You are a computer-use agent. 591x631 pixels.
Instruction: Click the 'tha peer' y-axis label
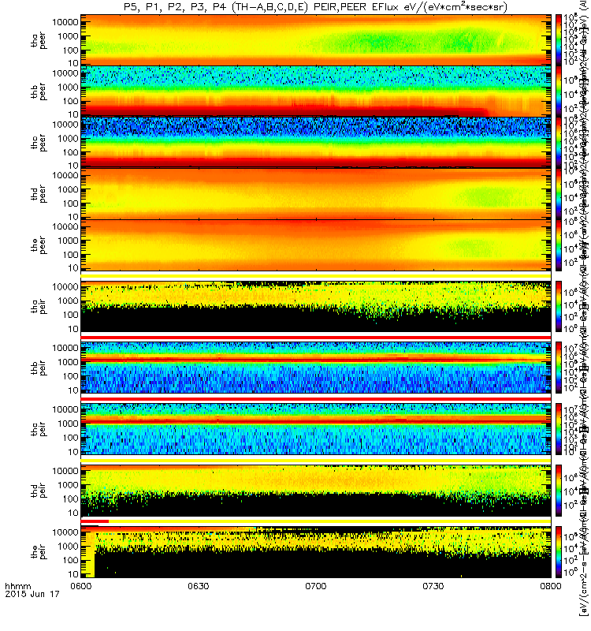pos(39,41)
